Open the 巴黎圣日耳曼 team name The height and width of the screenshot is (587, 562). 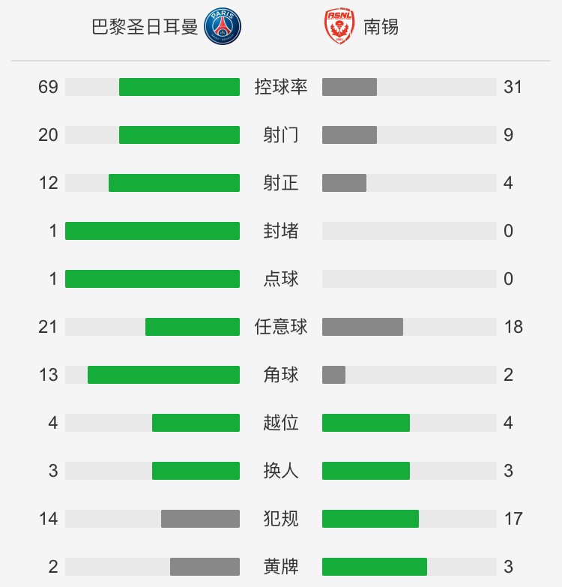click(145, 27)
